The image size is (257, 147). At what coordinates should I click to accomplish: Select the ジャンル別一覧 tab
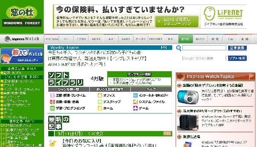pyautogui.click(x=69, y=89)
